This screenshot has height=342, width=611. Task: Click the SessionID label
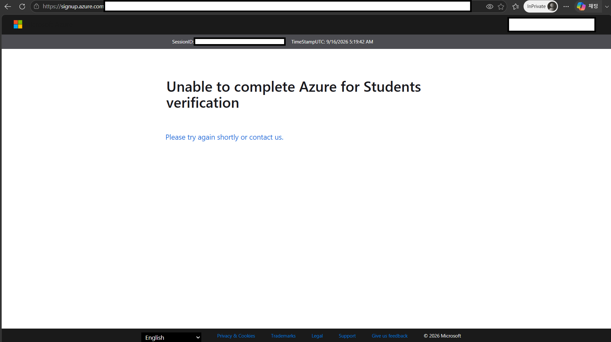183,42
